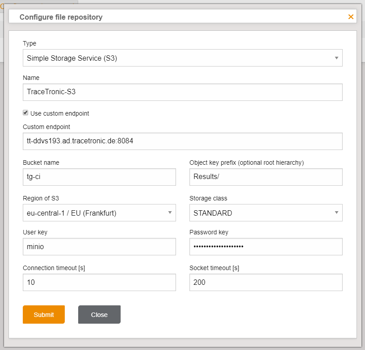Close the dialog with the orange X icon
The image size is (365, 350).
pos(351,17)
